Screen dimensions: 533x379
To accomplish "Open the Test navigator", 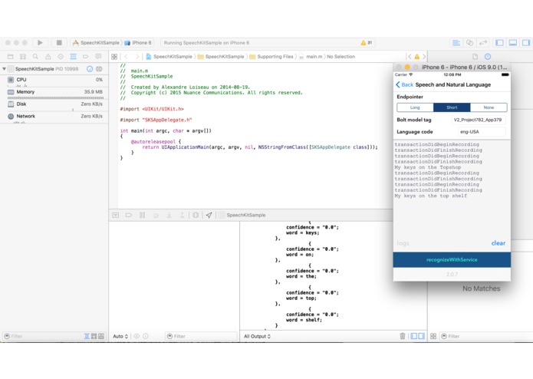I will pos(61,57).
